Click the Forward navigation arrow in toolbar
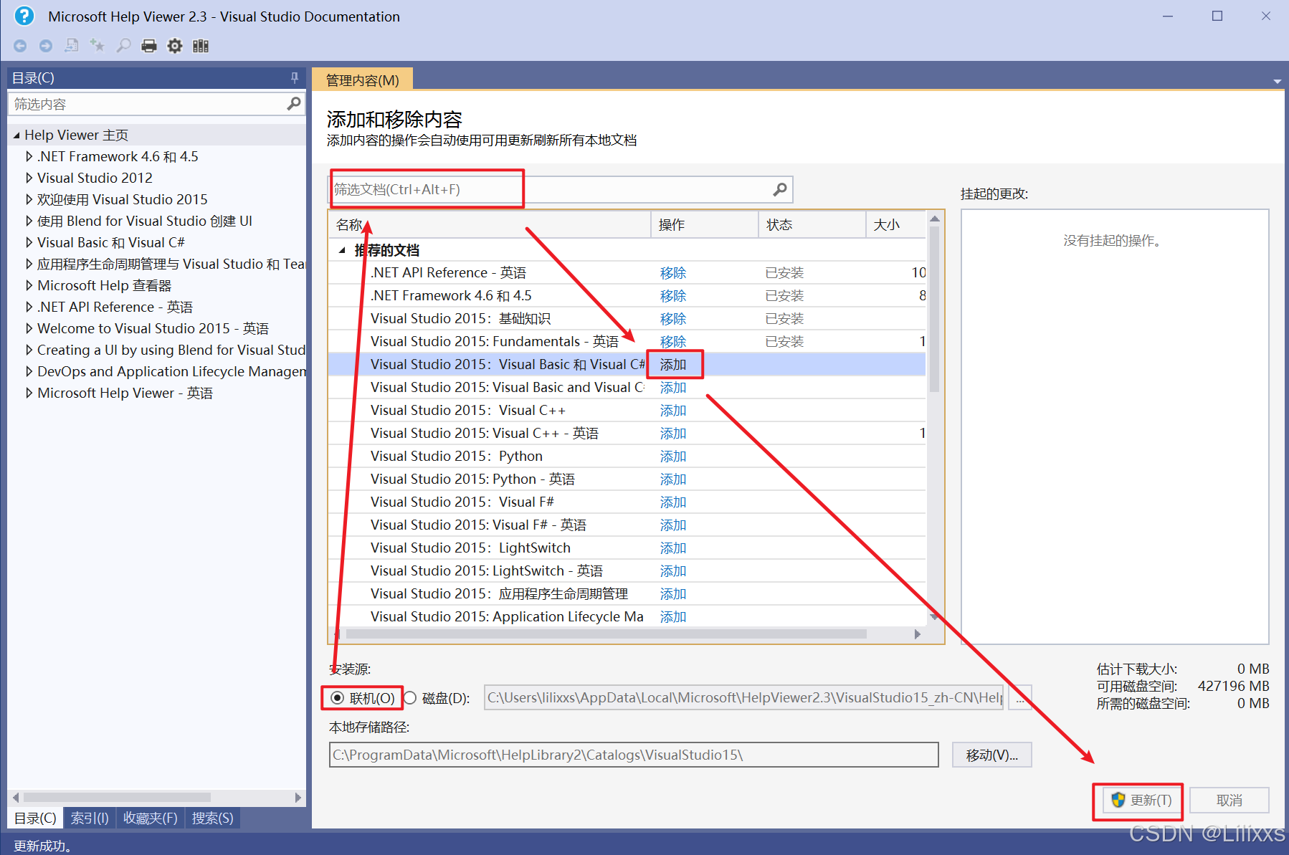 click(46, 46)
